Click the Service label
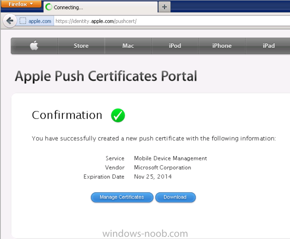This screenshot has height=239, width=290. 115,158
